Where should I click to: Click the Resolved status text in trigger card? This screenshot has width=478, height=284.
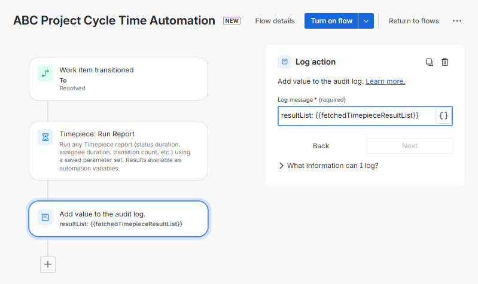tap(72, 88)
